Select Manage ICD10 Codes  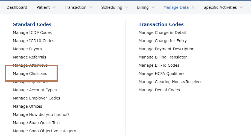(33, 41)
